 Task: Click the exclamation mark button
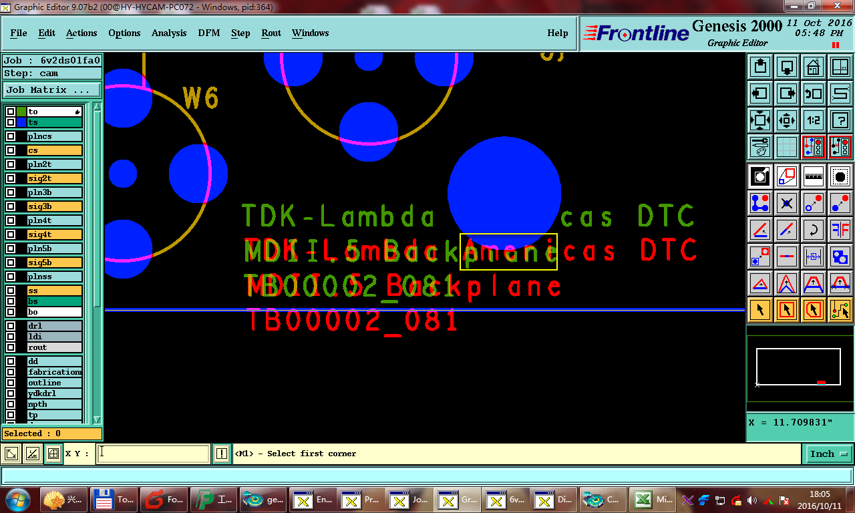(222, 454)
